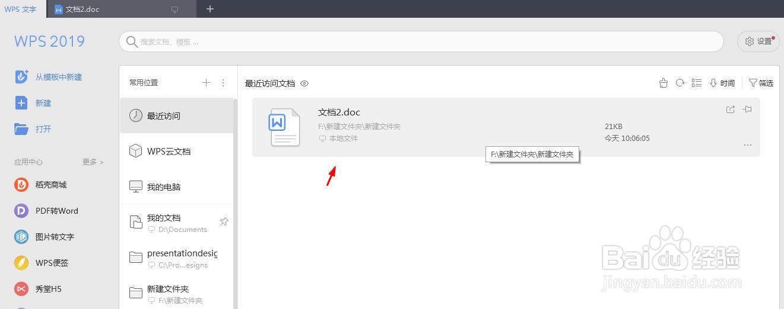Click the magnifier search icon
This screenshot has height=309, width=784.
[x=132, y=41]
